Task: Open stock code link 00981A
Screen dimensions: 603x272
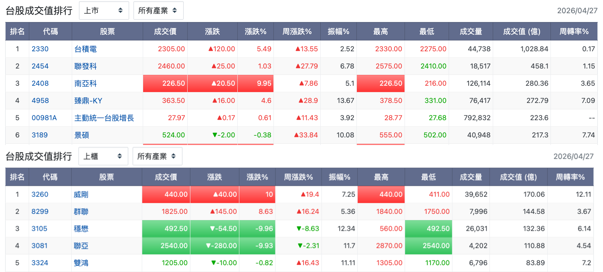Action: pos(45,118)
